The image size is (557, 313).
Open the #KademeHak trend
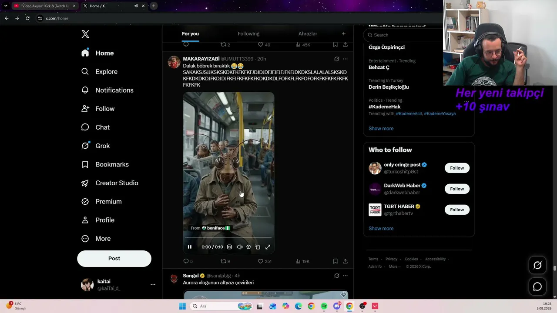385,107
